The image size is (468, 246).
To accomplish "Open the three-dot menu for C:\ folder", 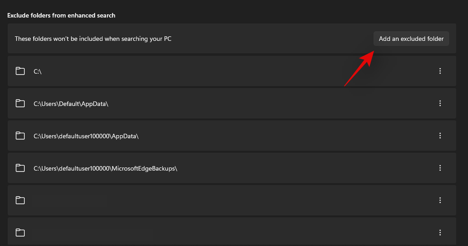I will click(x=440, y=71).
